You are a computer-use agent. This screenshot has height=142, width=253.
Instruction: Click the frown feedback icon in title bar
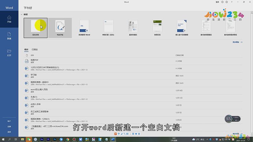227,2
